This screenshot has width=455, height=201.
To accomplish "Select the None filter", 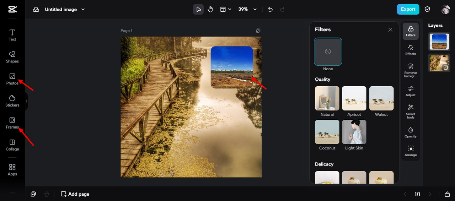I will point(328,51).
